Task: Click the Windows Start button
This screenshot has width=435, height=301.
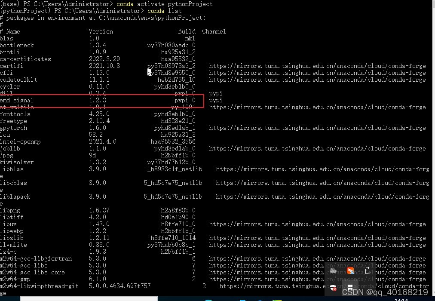Action: click(x=350, y=288)
